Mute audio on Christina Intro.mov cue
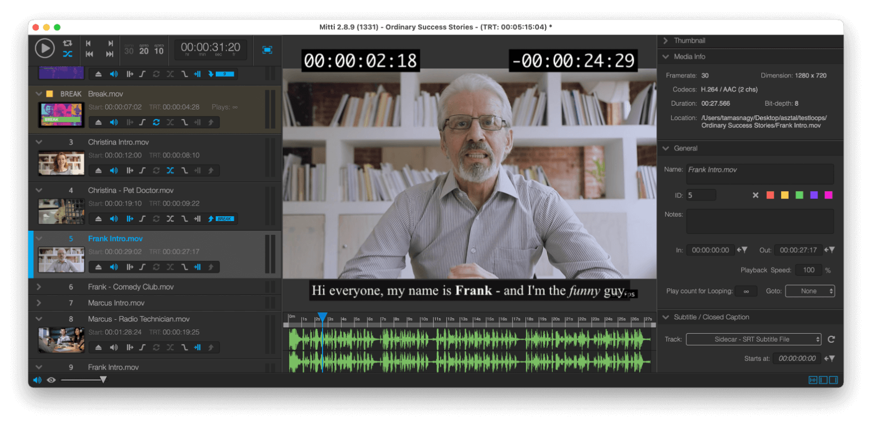 pos(114,170)
